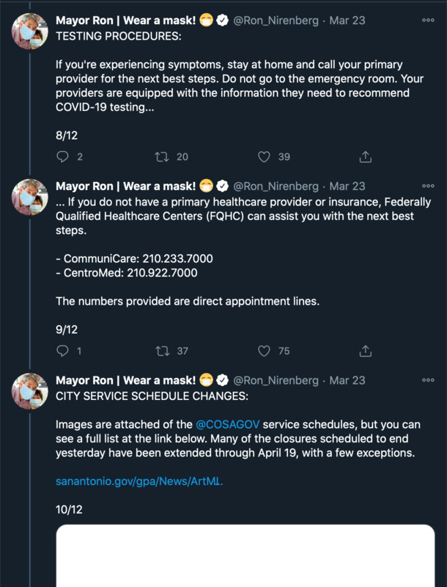The image size is (447, 587).
Task: Retweet the 9/12 FQHC tweet
Action: (x=163, y=351)
